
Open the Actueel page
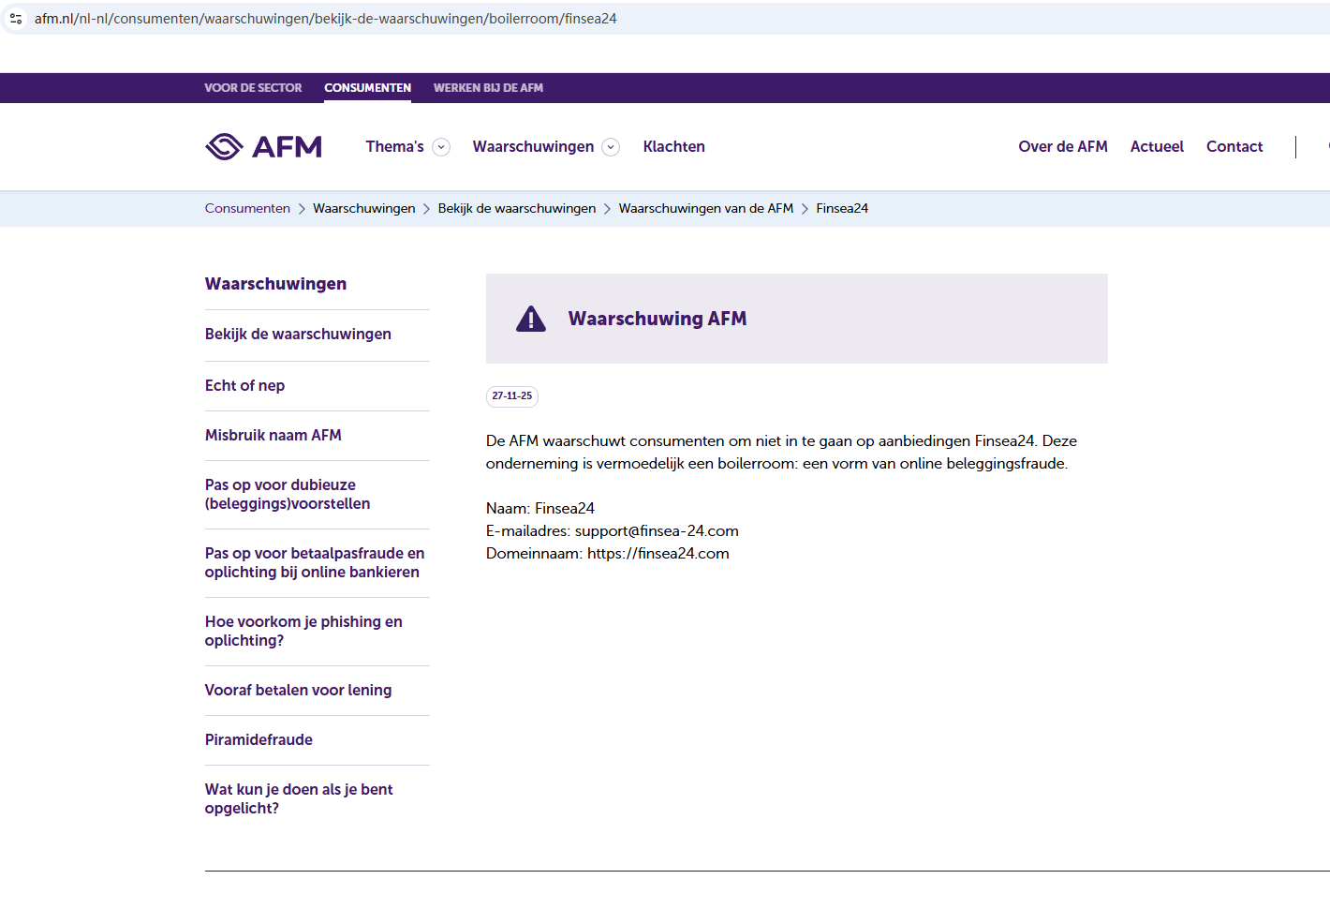[1157, 146]
